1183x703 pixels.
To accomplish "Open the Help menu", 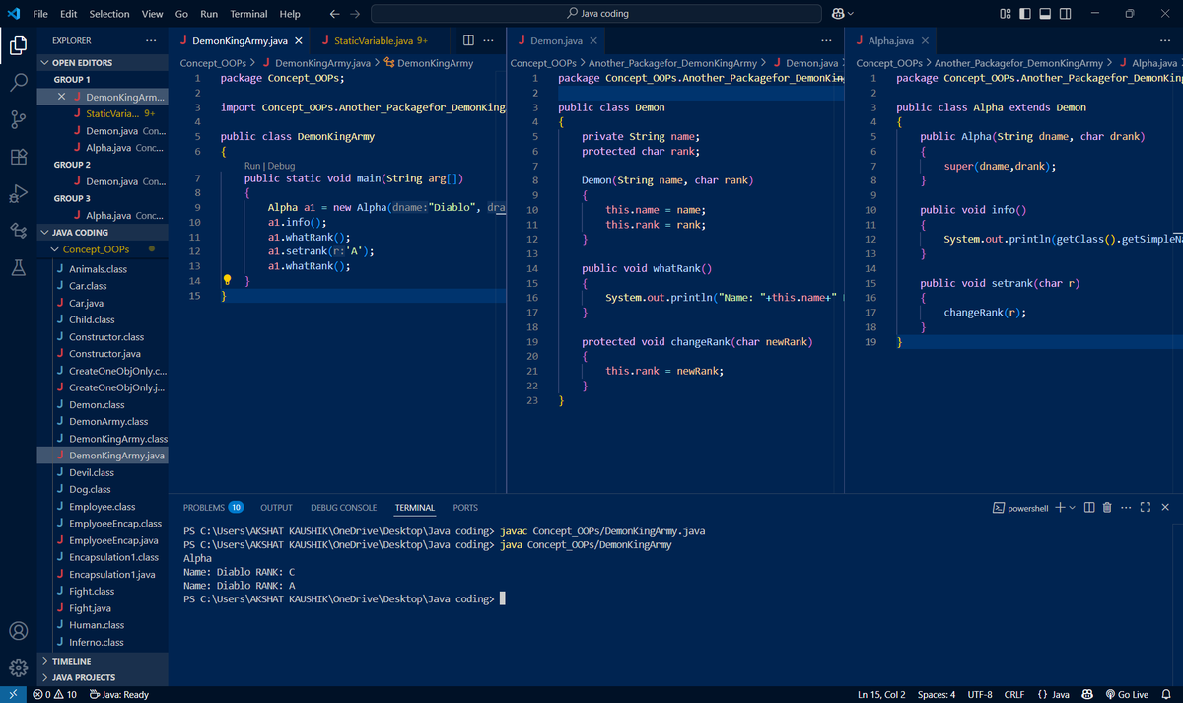I will [290, 14].
